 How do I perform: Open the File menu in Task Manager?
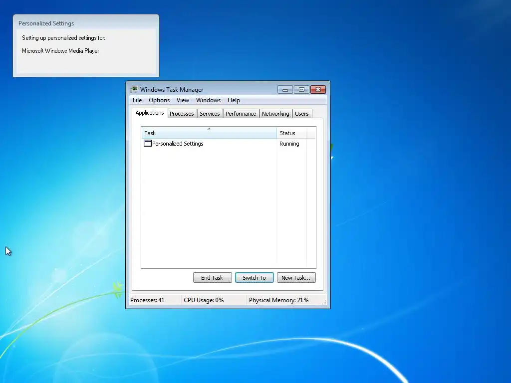[137, 100]
